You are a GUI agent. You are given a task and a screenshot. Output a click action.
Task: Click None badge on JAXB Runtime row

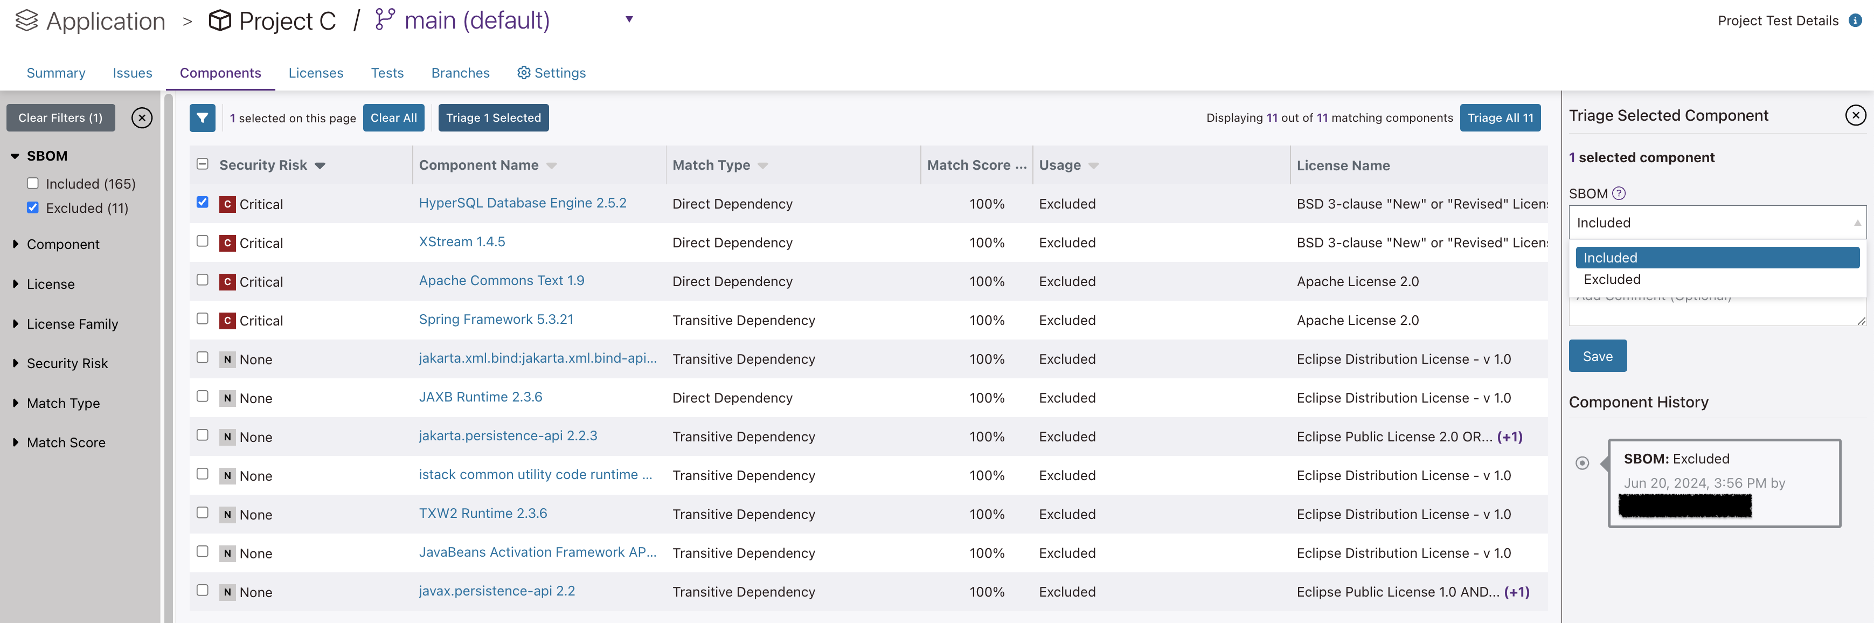(228, 398)
